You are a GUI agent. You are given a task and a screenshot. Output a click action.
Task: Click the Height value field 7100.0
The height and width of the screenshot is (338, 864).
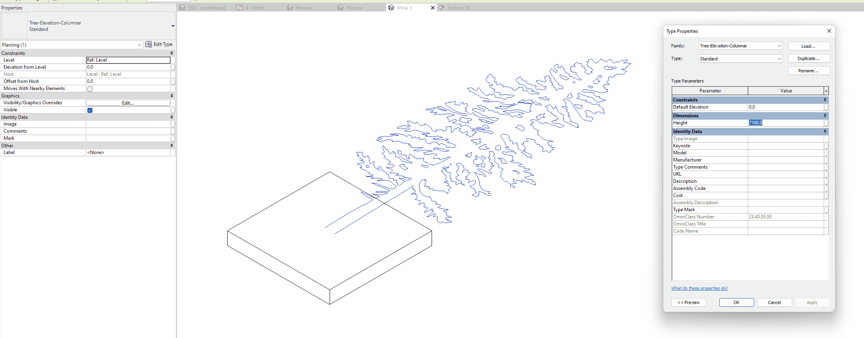(786, 123)
